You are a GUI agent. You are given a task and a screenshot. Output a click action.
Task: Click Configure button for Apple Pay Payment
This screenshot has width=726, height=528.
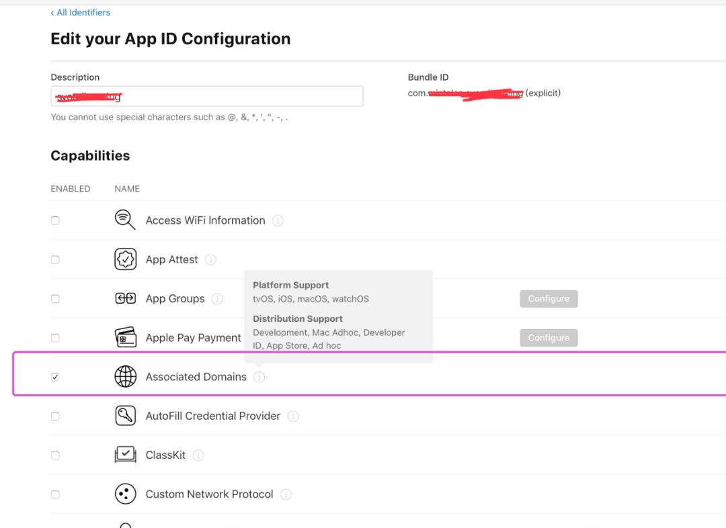point(549,338)
